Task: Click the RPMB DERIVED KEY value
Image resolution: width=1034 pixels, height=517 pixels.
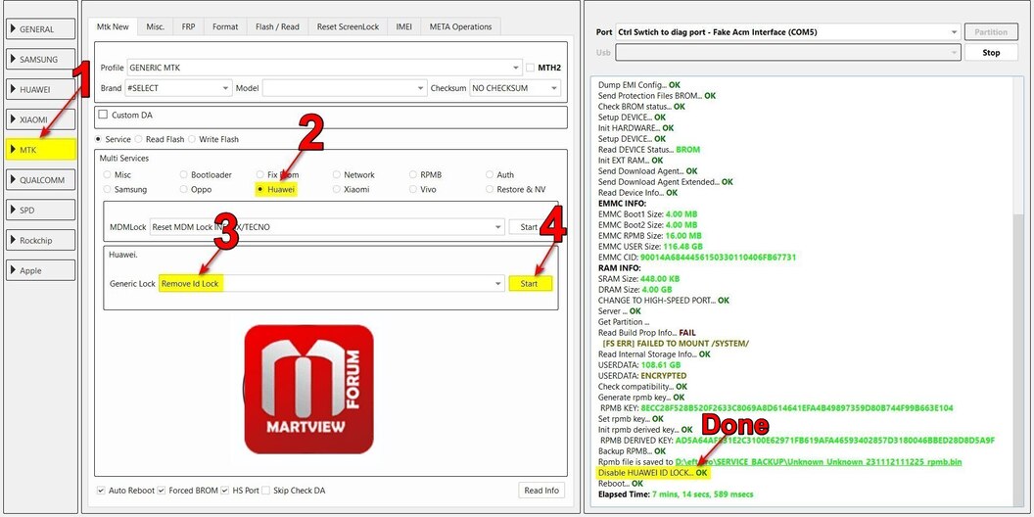Action: pyautogui.click(x=835, y=441)
